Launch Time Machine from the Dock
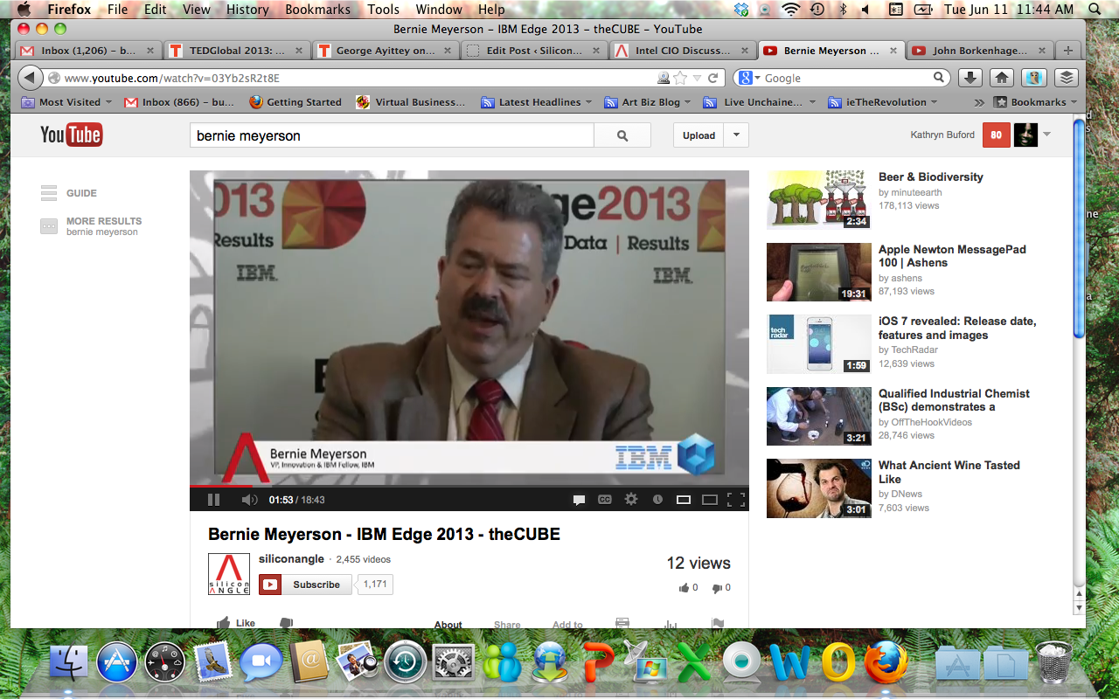The width and height of the screenshot is (1119, 699). coord(405,662)
